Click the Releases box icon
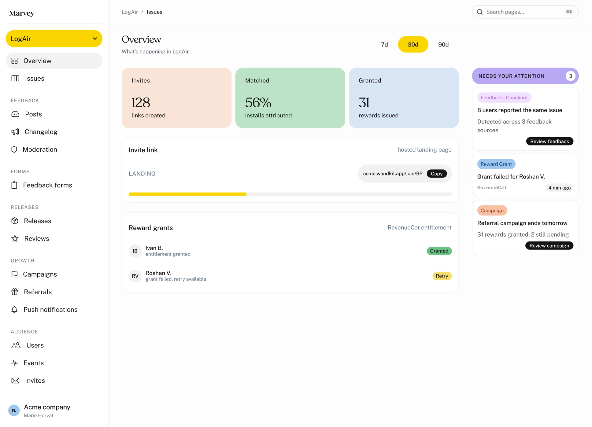The image size is (592, 427). pos(15,221)
